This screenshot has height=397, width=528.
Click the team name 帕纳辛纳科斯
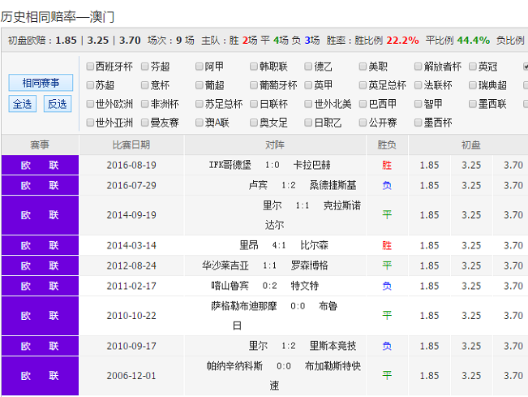[x=234, y=365]
